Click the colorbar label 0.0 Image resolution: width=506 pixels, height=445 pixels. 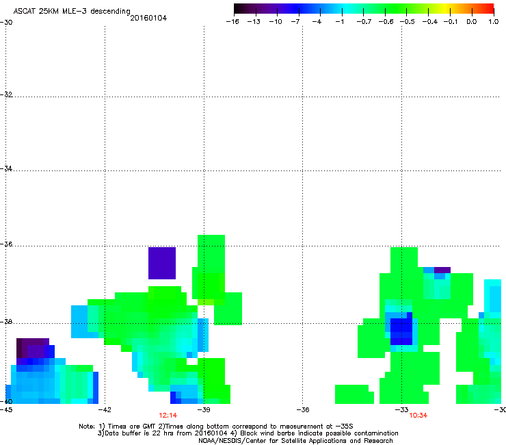click(472, 22)
